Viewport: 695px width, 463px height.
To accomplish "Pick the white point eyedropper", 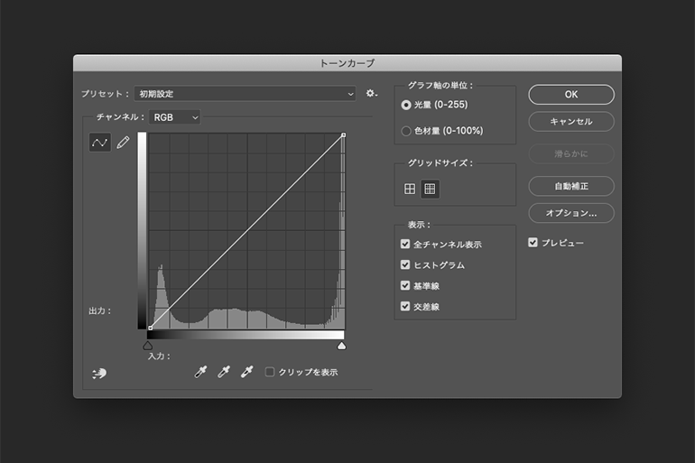I will pyautogui.click(x=246, y=372).
